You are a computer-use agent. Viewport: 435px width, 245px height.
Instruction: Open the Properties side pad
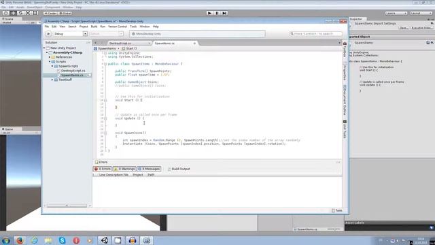coord(345,73)
